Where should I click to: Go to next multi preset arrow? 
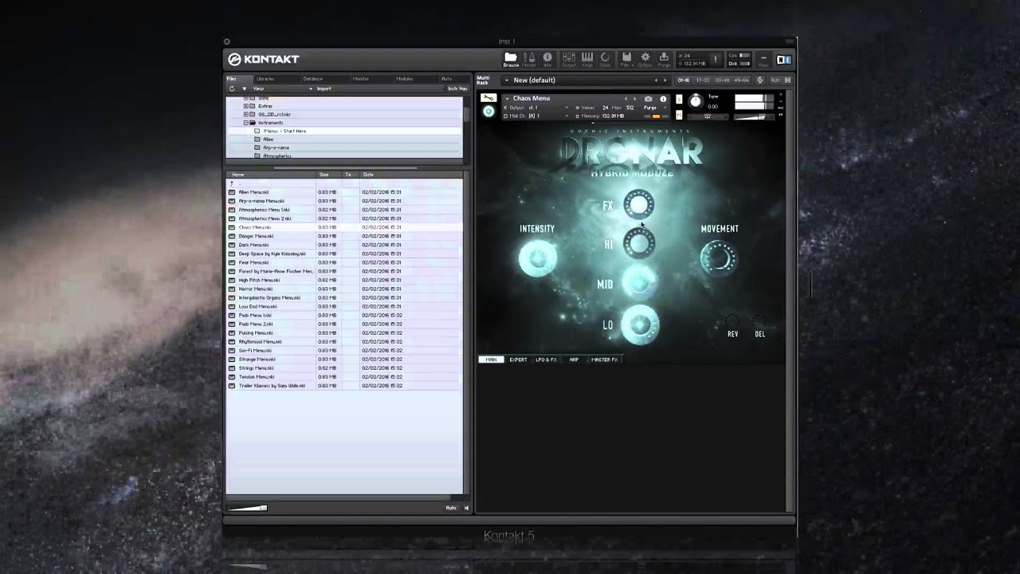[665, 81]
